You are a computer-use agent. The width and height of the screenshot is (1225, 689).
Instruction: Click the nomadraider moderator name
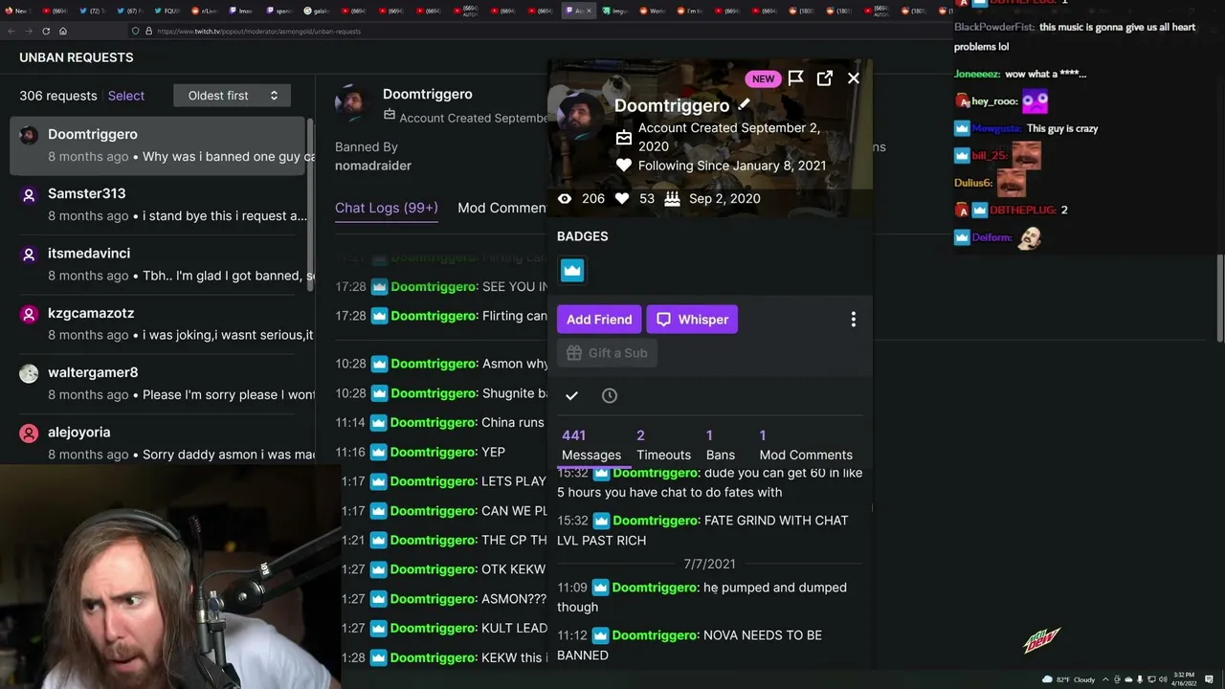point(373,166)
